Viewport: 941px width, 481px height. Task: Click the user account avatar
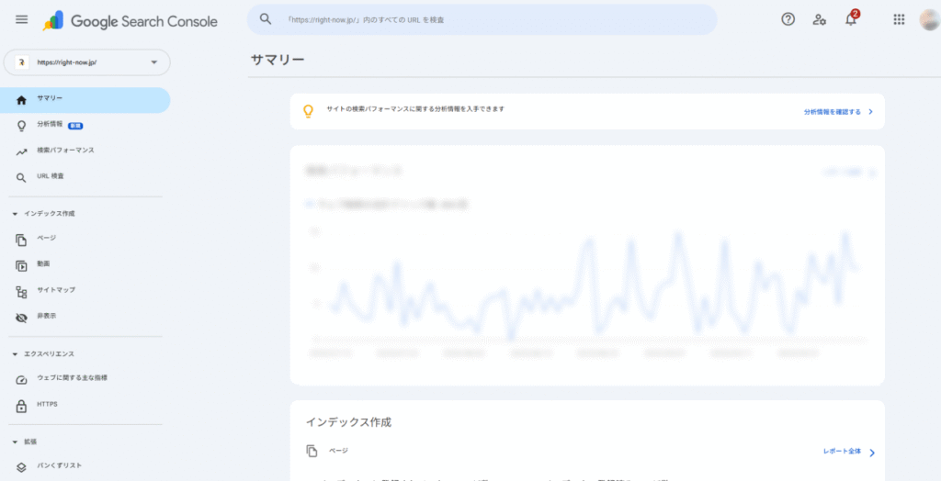(x=928, y=19)
